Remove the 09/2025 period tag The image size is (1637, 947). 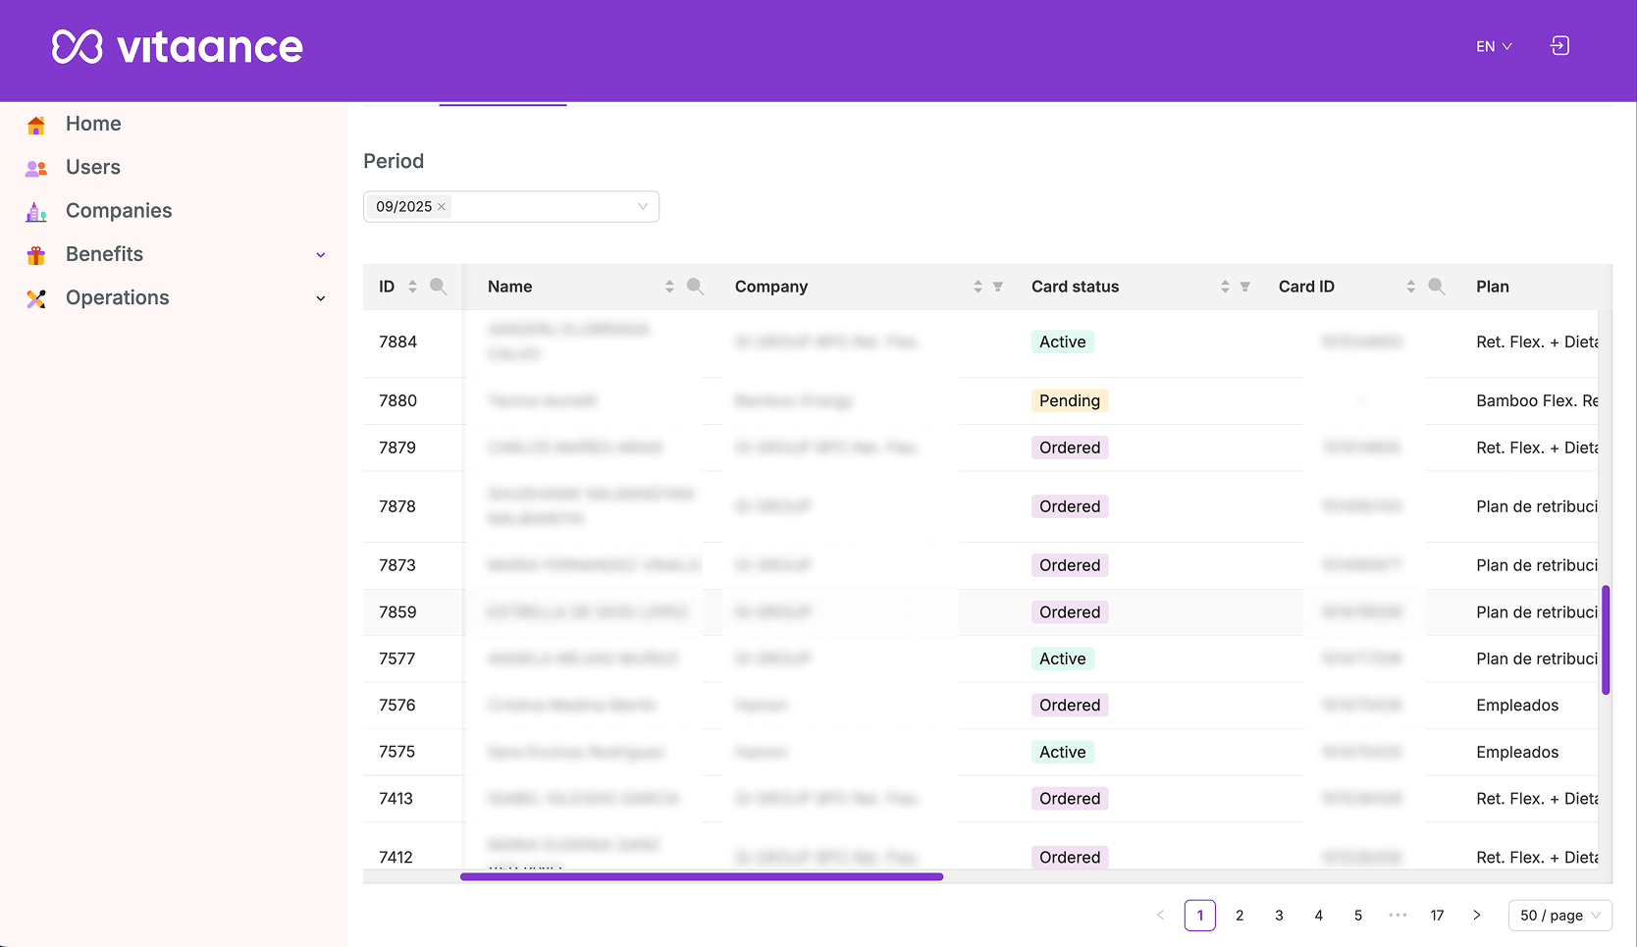442,206
